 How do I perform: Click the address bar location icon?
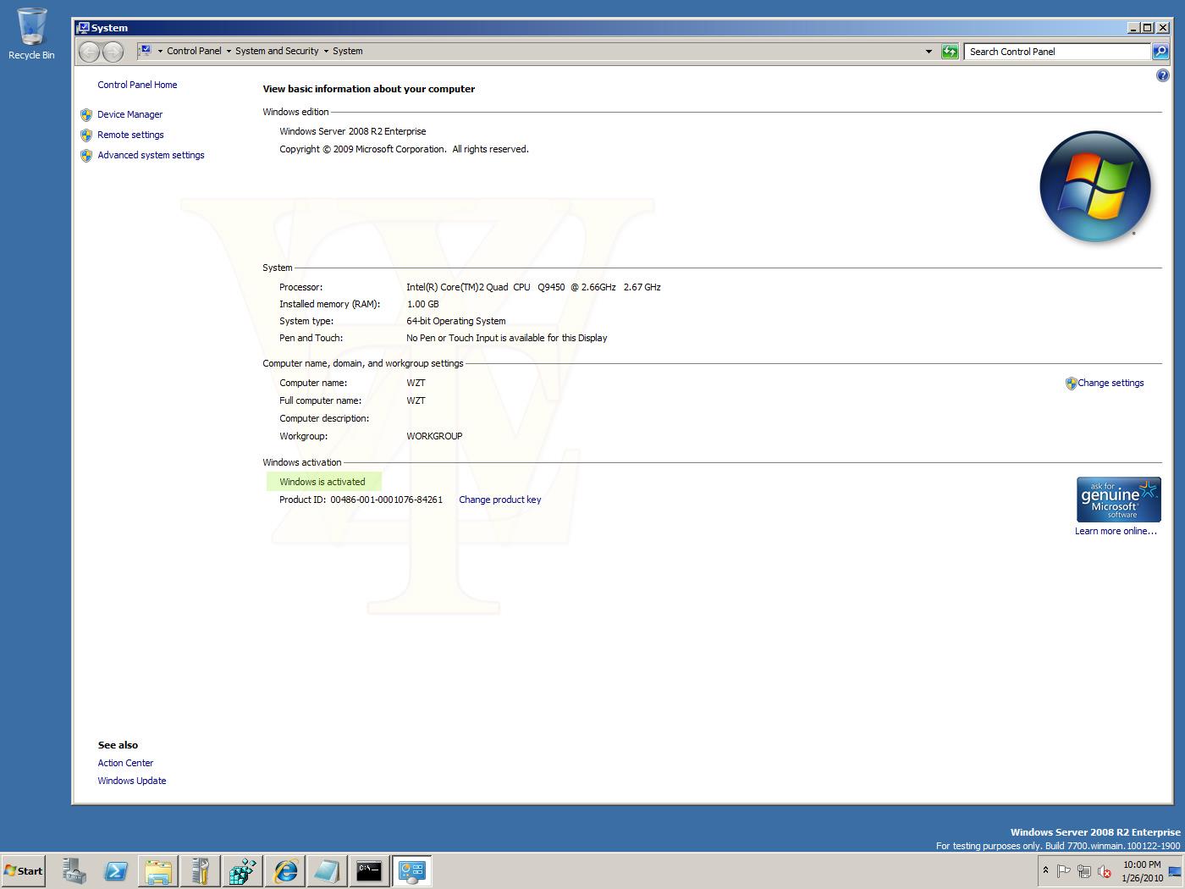click(145, 51)
